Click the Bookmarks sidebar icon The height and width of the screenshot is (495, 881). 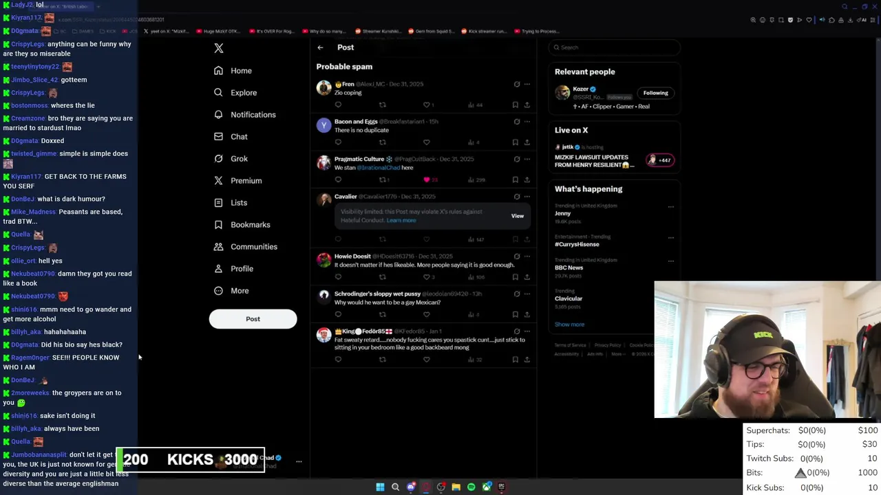click(x=218, y=225)
